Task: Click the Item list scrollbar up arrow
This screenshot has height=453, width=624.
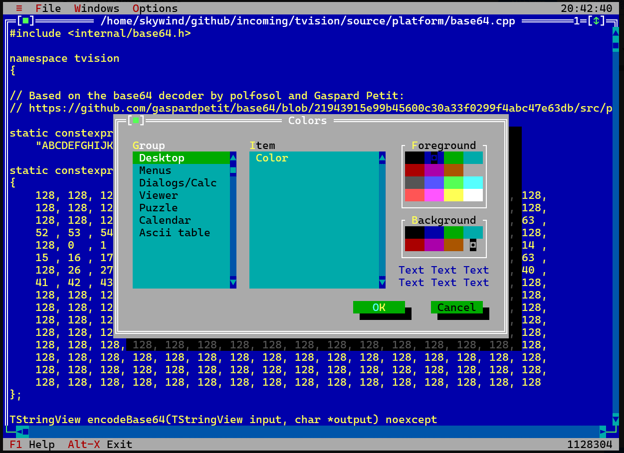Action: [x=382, y=158]
